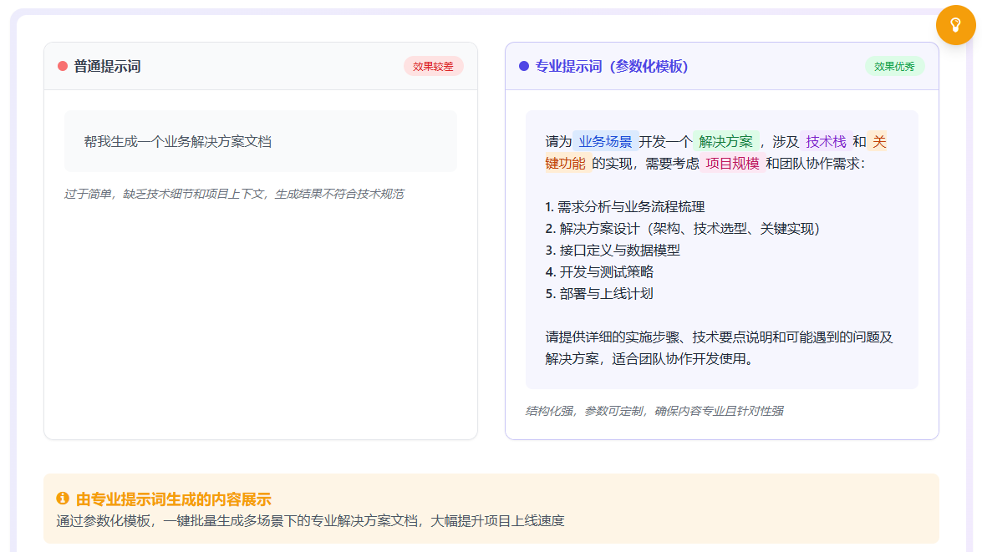The image size is (982, 552).
Task: Click the 效果优秀 badge
Action: 896,65
